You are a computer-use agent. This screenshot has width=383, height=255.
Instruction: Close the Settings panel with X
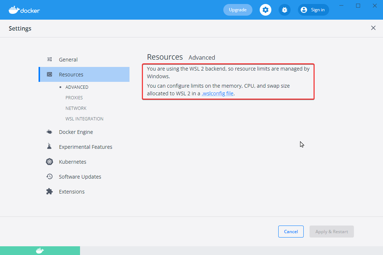coord(373,28)
